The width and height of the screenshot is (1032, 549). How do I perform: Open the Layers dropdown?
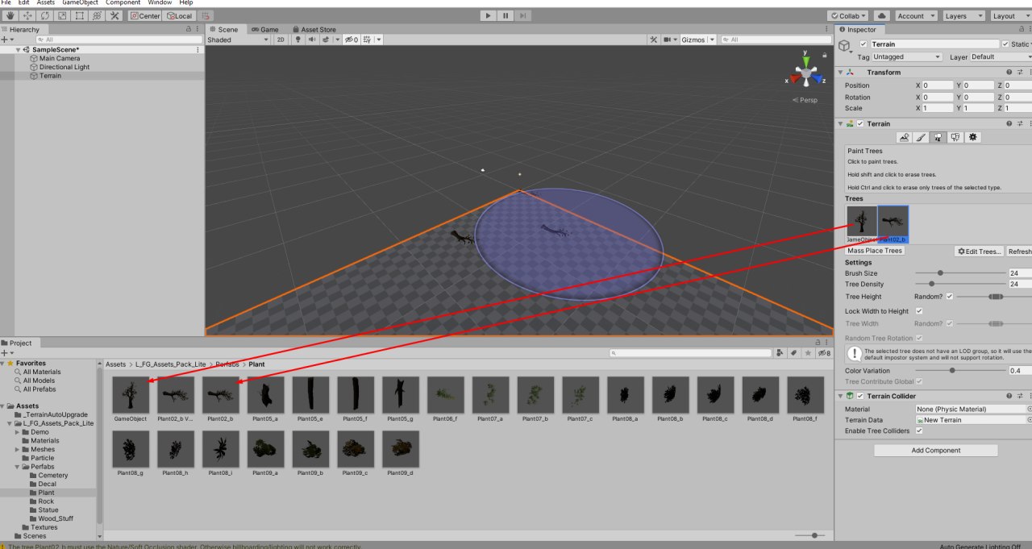click(963, 15)
